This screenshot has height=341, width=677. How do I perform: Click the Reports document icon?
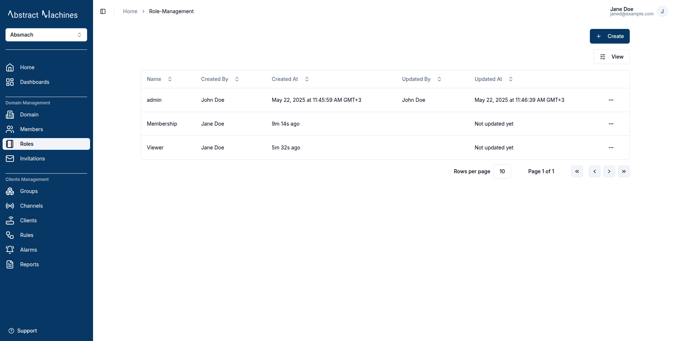coord(10,264)
